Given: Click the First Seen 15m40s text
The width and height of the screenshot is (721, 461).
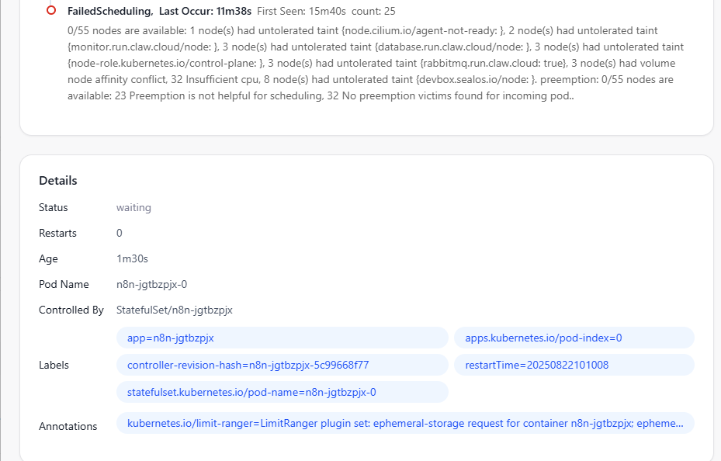Looking at the screenshot, I should (301, 11).
